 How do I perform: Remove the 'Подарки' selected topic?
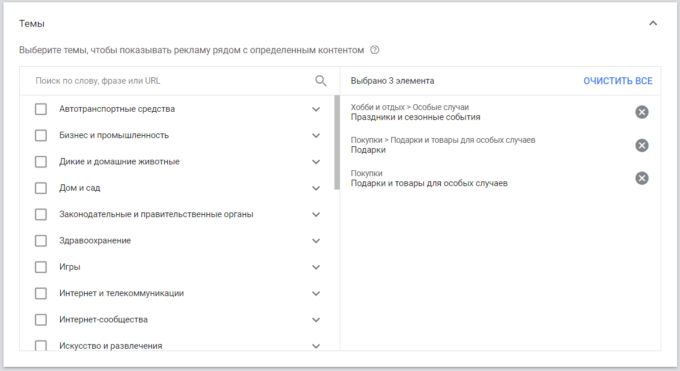coord(641,146)
